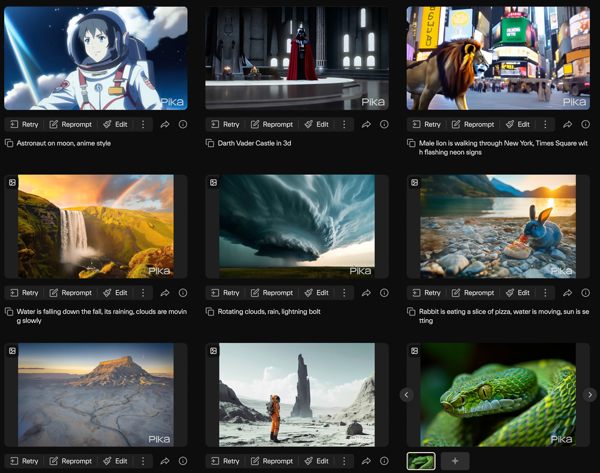600x473 pixels.
Task: Open the orange-suit astronaut video preview
Action: coord(297,395)
